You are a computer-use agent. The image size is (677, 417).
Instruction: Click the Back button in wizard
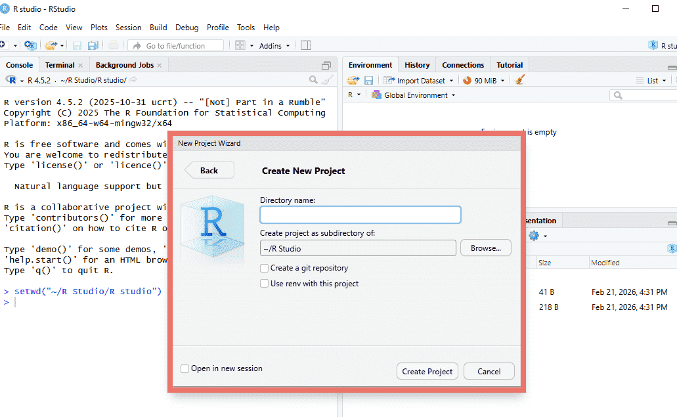(209, 170)
